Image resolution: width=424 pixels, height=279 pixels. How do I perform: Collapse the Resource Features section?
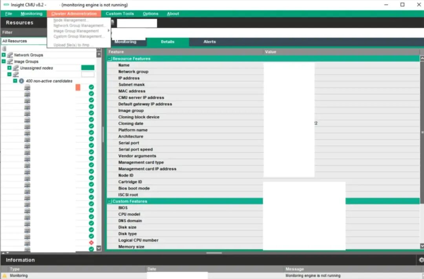110,59
